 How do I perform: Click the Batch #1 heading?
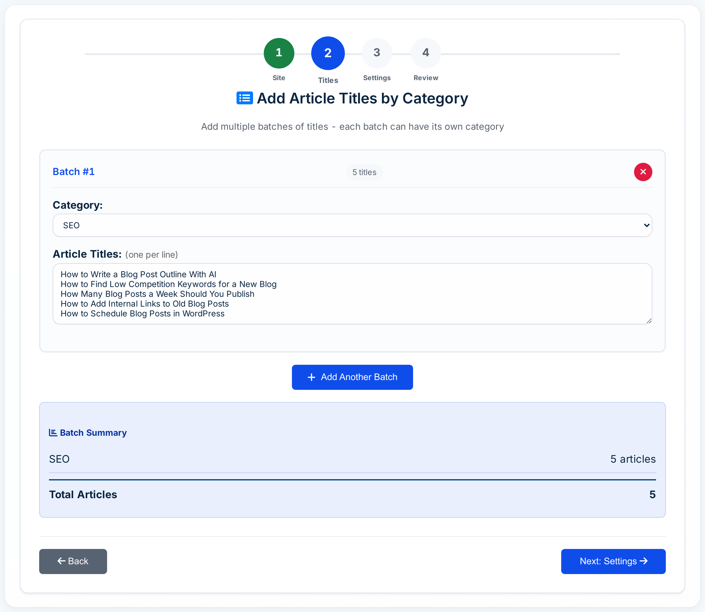tap(73, 171)
